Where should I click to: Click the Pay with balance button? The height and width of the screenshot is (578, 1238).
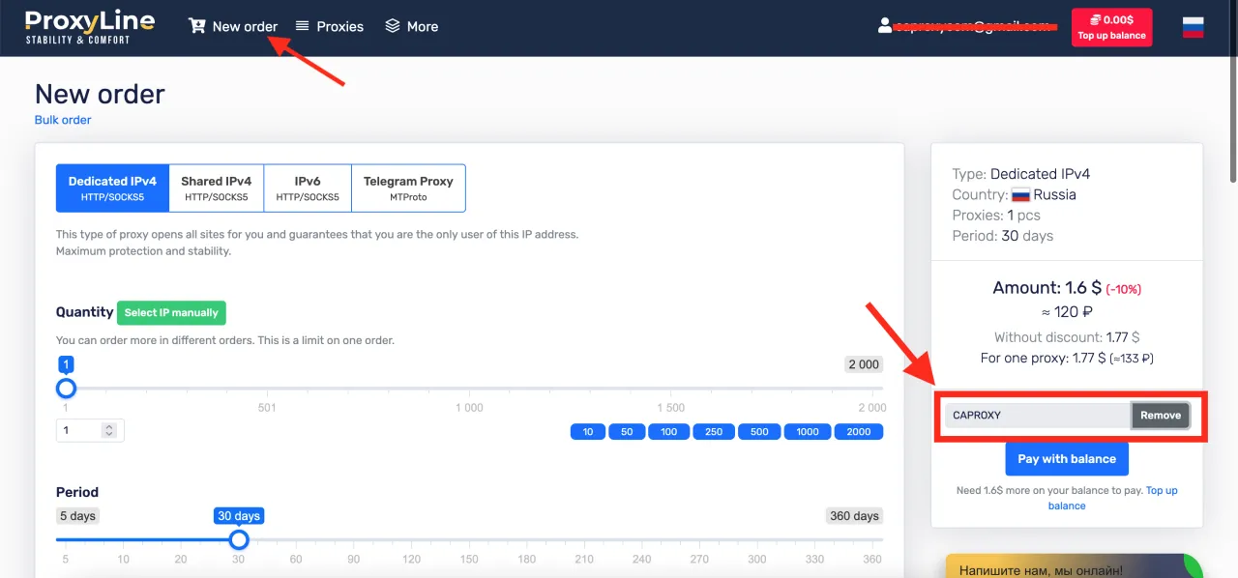tap(1066, 459)
